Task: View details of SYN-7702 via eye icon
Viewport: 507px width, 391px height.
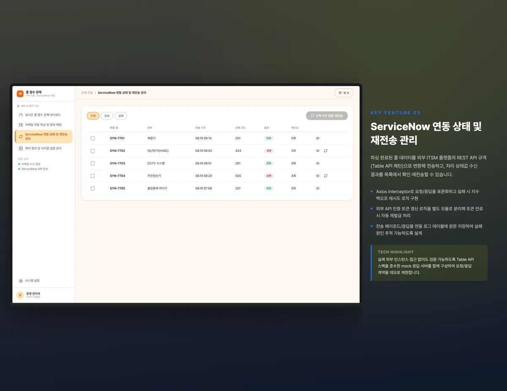Action: click(x=318, y=151)
